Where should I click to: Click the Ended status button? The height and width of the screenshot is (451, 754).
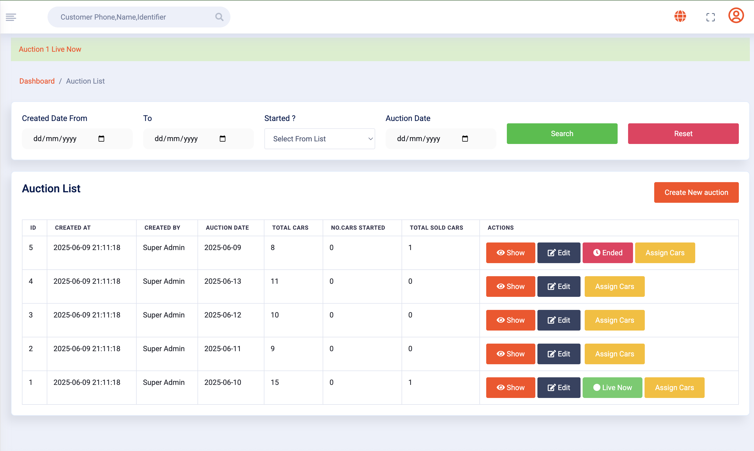pyautogui.click(x=608, y=253)
